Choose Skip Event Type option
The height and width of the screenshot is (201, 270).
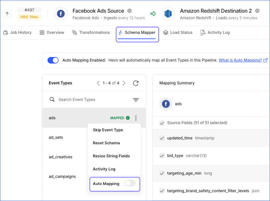108,130
